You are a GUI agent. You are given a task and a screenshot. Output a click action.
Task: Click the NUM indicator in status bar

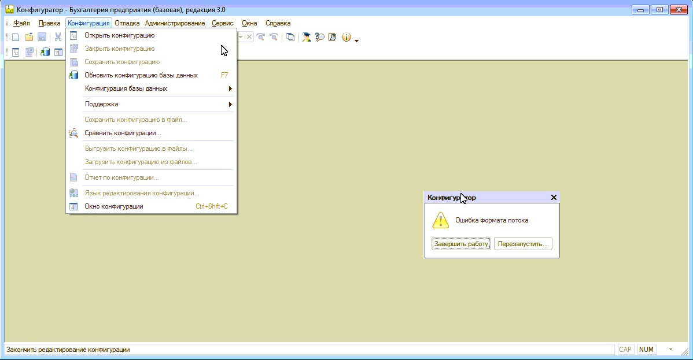646,350
